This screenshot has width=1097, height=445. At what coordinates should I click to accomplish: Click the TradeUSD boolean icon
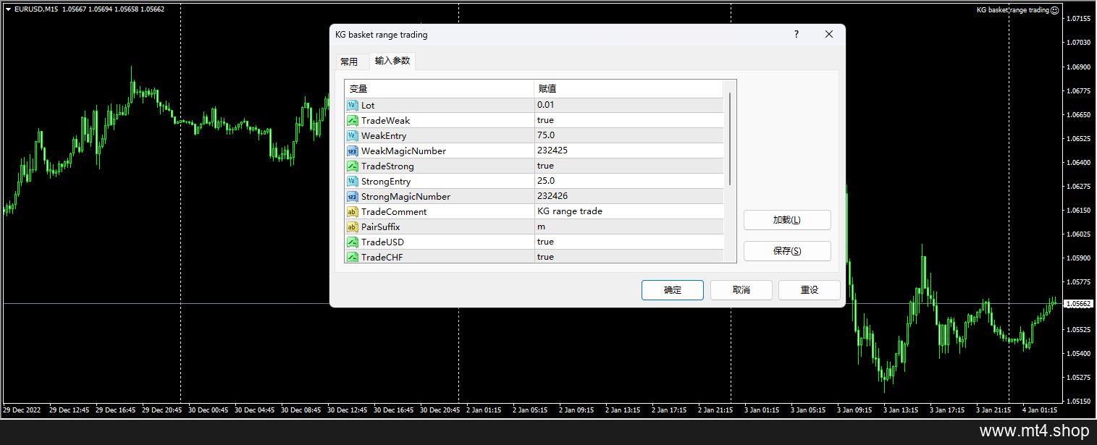click(x=353, y=242)
